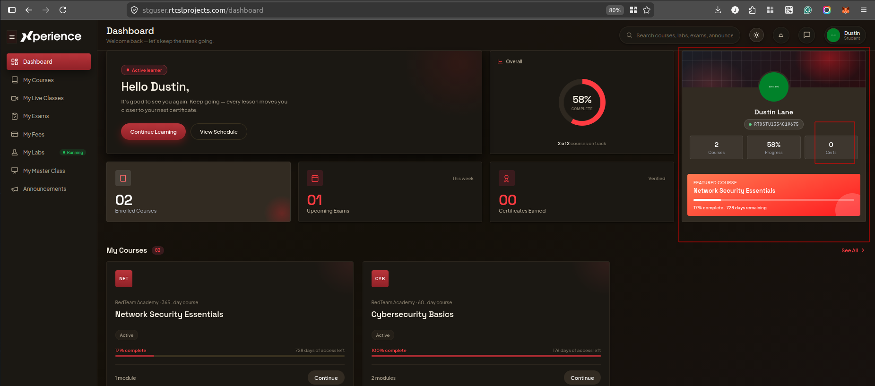The height and width of the screenshot is (386, 875).
Task: Click Active badge on Cybersecurity Basics card
Action: pyautogui.click(x=383, y=335)
